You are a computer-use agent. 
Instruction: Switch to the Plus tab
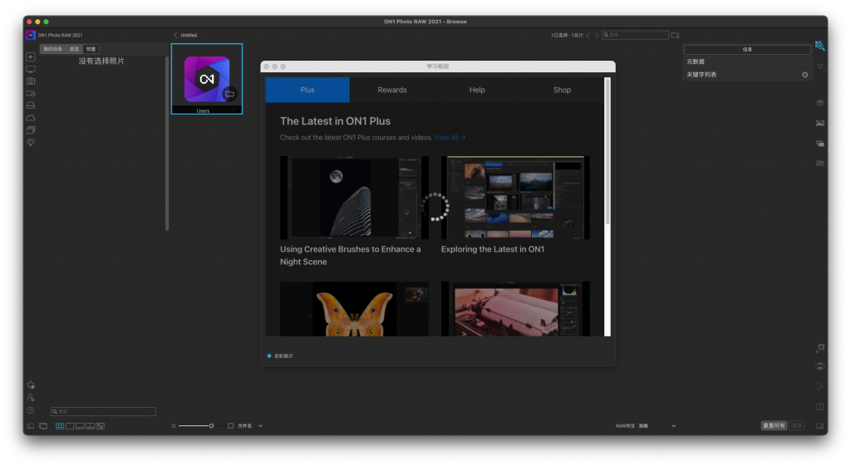(307, 90)
